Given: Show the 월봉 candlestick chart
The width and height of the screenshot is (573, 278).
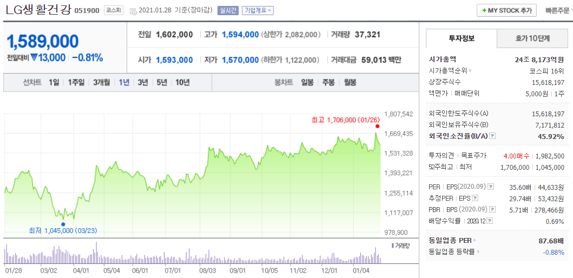Looking at the screenshot, I should tap(350, 83).
